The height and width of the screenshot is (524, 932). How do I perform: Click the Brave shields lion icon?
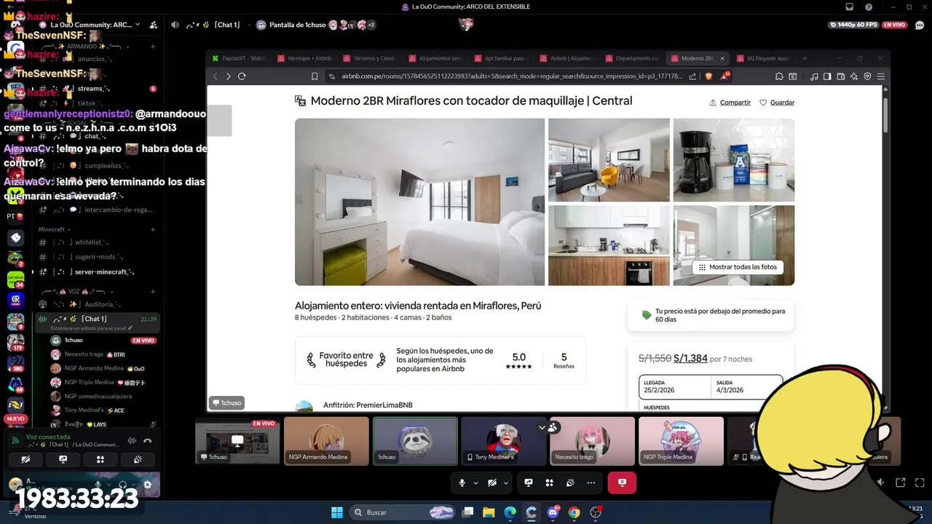[x=709, y=76]
